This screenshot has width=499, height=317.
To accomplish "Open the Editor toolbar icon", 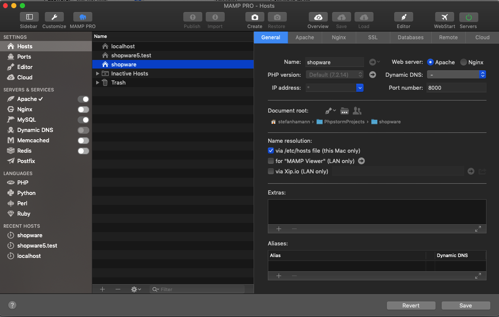I will tap(404, 17).
